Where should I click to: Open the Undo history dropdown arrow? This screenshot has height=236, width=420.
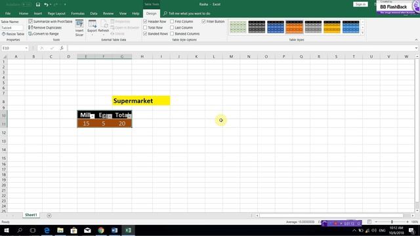click(51, 5)
